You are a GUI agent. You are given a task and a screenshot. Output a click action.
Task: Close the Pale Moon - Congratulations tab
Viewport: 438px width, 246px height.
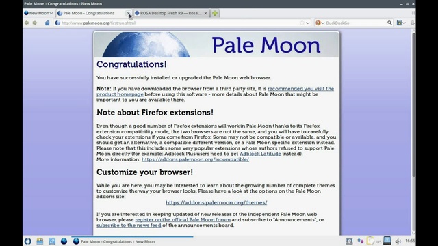click(129, 13)
